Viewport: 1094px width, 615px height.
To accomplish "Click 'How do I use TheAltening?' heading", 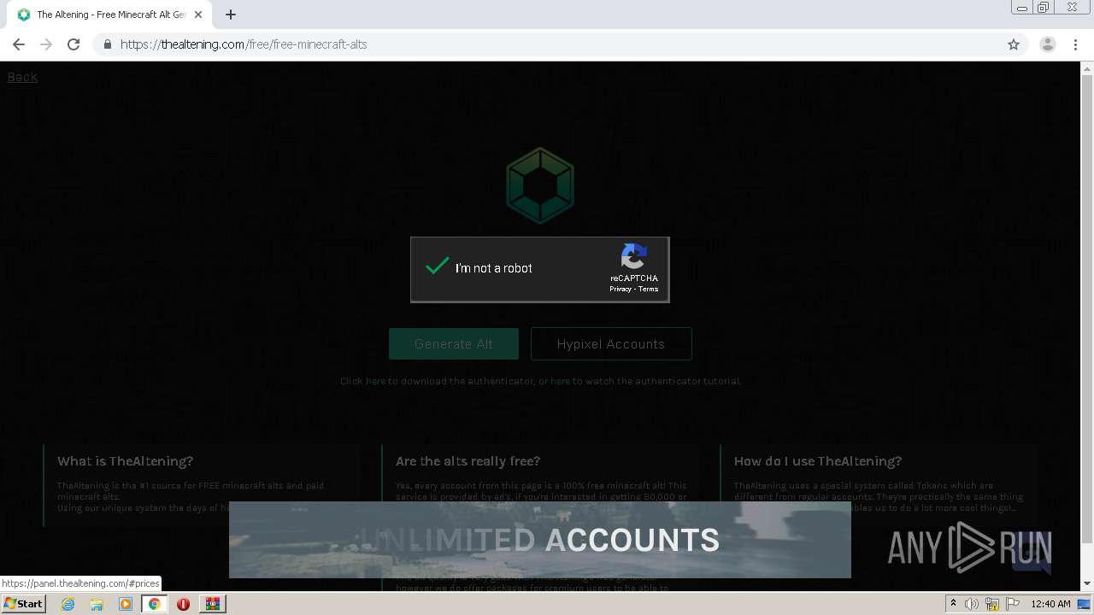I will [818, 461].
